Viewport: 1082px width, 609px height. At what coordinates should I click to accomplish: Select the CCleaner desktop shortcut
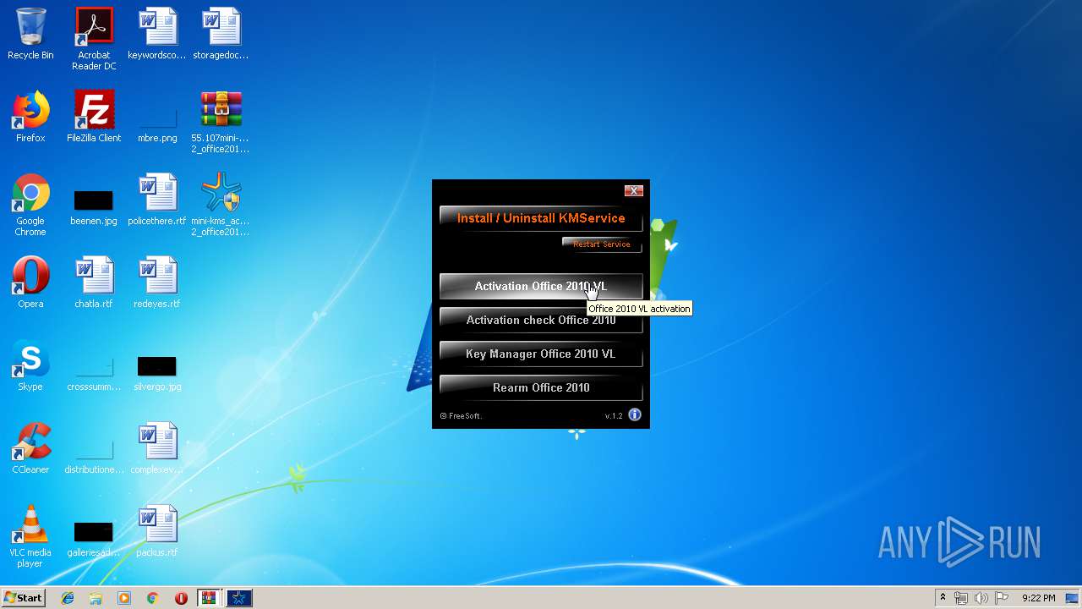(30, 449)
